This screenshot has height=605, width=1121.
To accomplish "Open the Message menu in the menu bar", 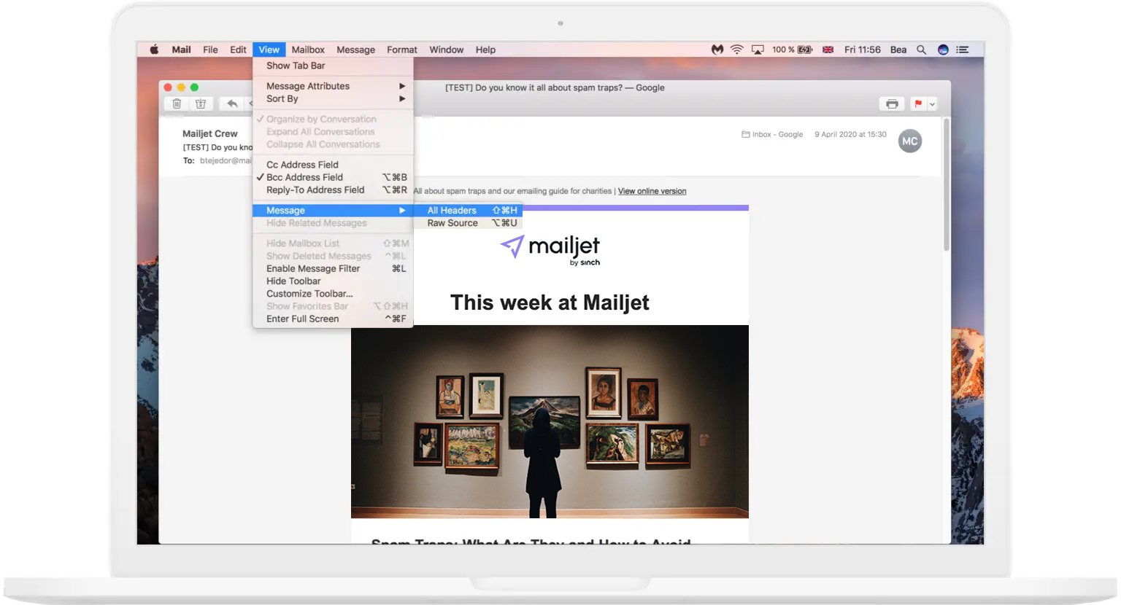I will tap(355, 50).
